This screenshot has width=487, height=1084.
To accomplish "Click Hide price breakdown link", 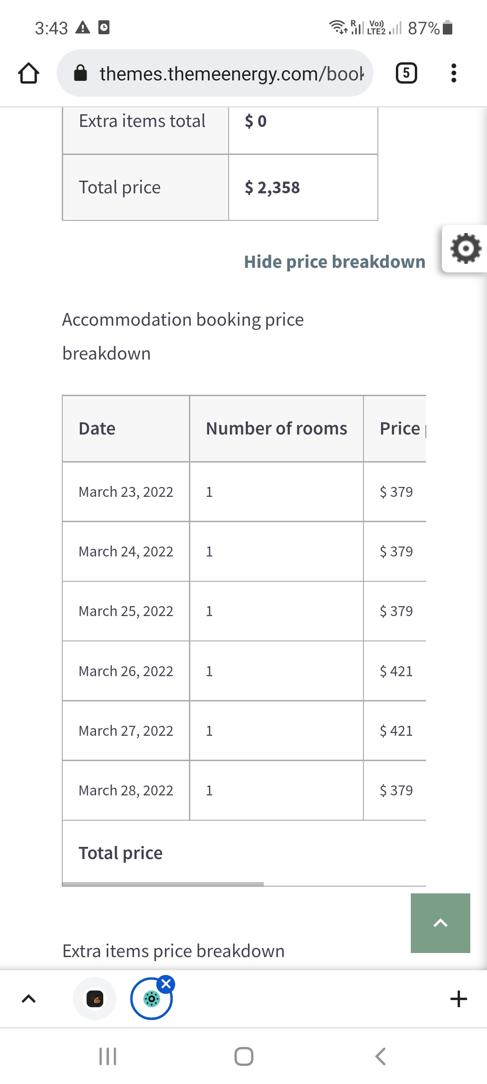I will pos(335,262).
